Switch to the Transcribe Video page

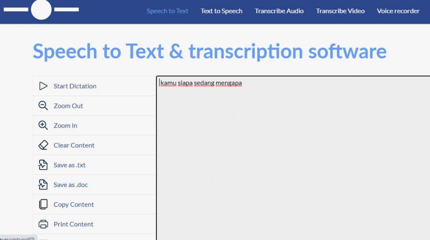click(340, 11)
